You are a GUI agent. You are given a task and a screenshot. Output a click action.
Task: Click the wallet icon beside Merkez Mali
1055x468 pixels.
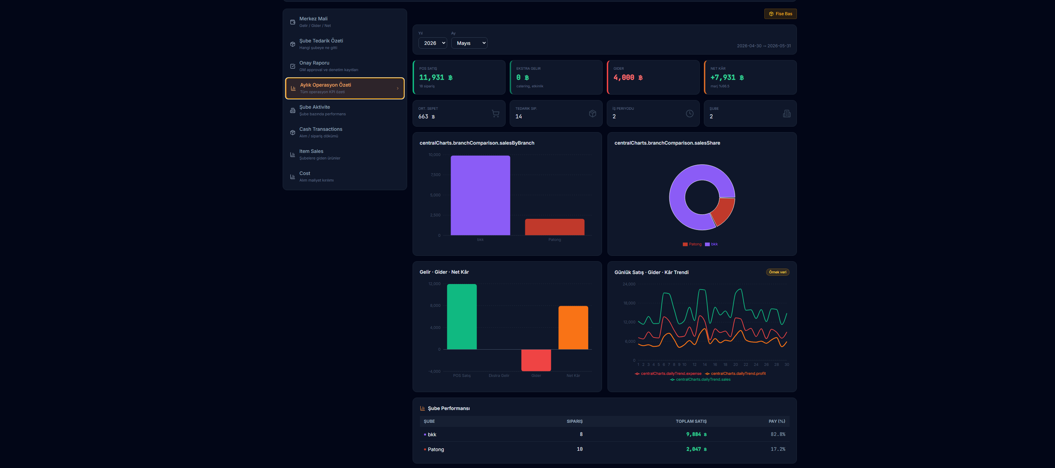click(292, 22)
